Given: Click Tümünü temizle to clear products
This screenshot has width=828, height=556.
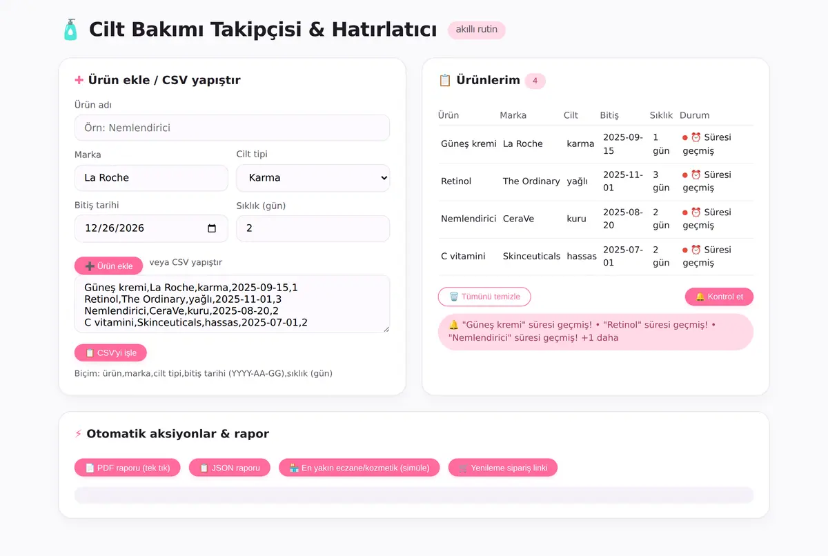Looking at the screenshot, I should 484,297.
